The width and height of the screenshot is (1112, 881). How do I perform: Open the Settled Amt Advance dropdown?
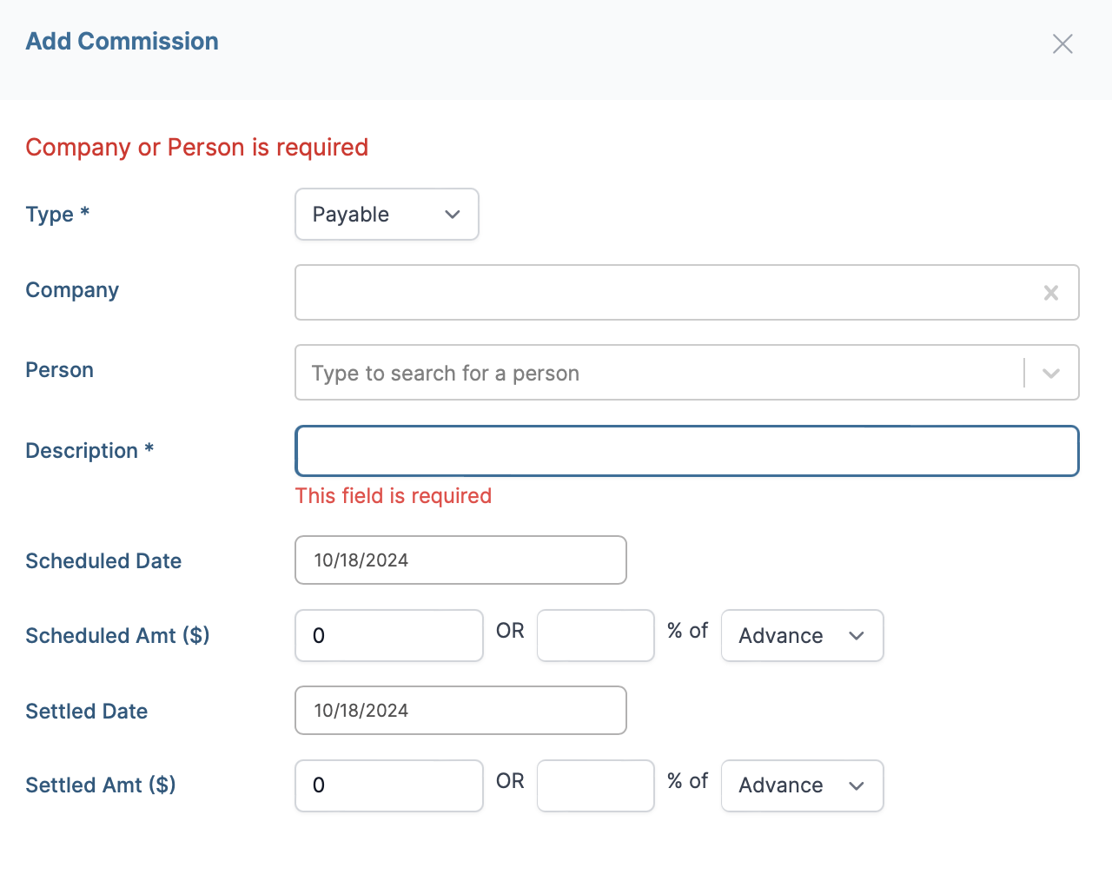[802, 785]
